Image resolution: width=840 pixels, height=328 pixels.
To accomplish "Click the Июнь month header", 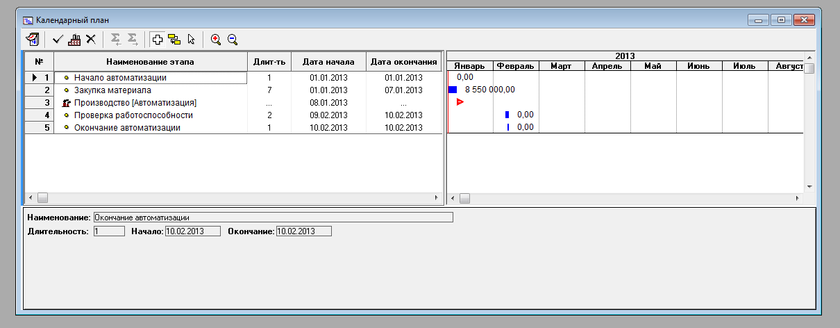I will pyautogui.click(x=699, y=66).
